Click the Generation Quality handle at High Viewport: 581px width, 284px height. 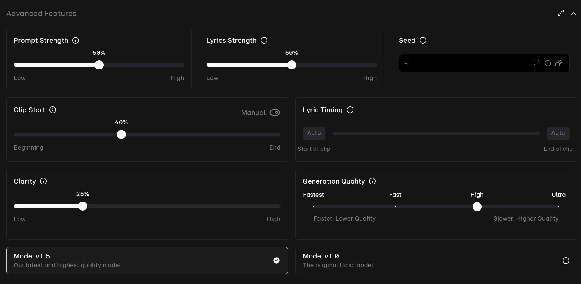(x=477, y=207)
